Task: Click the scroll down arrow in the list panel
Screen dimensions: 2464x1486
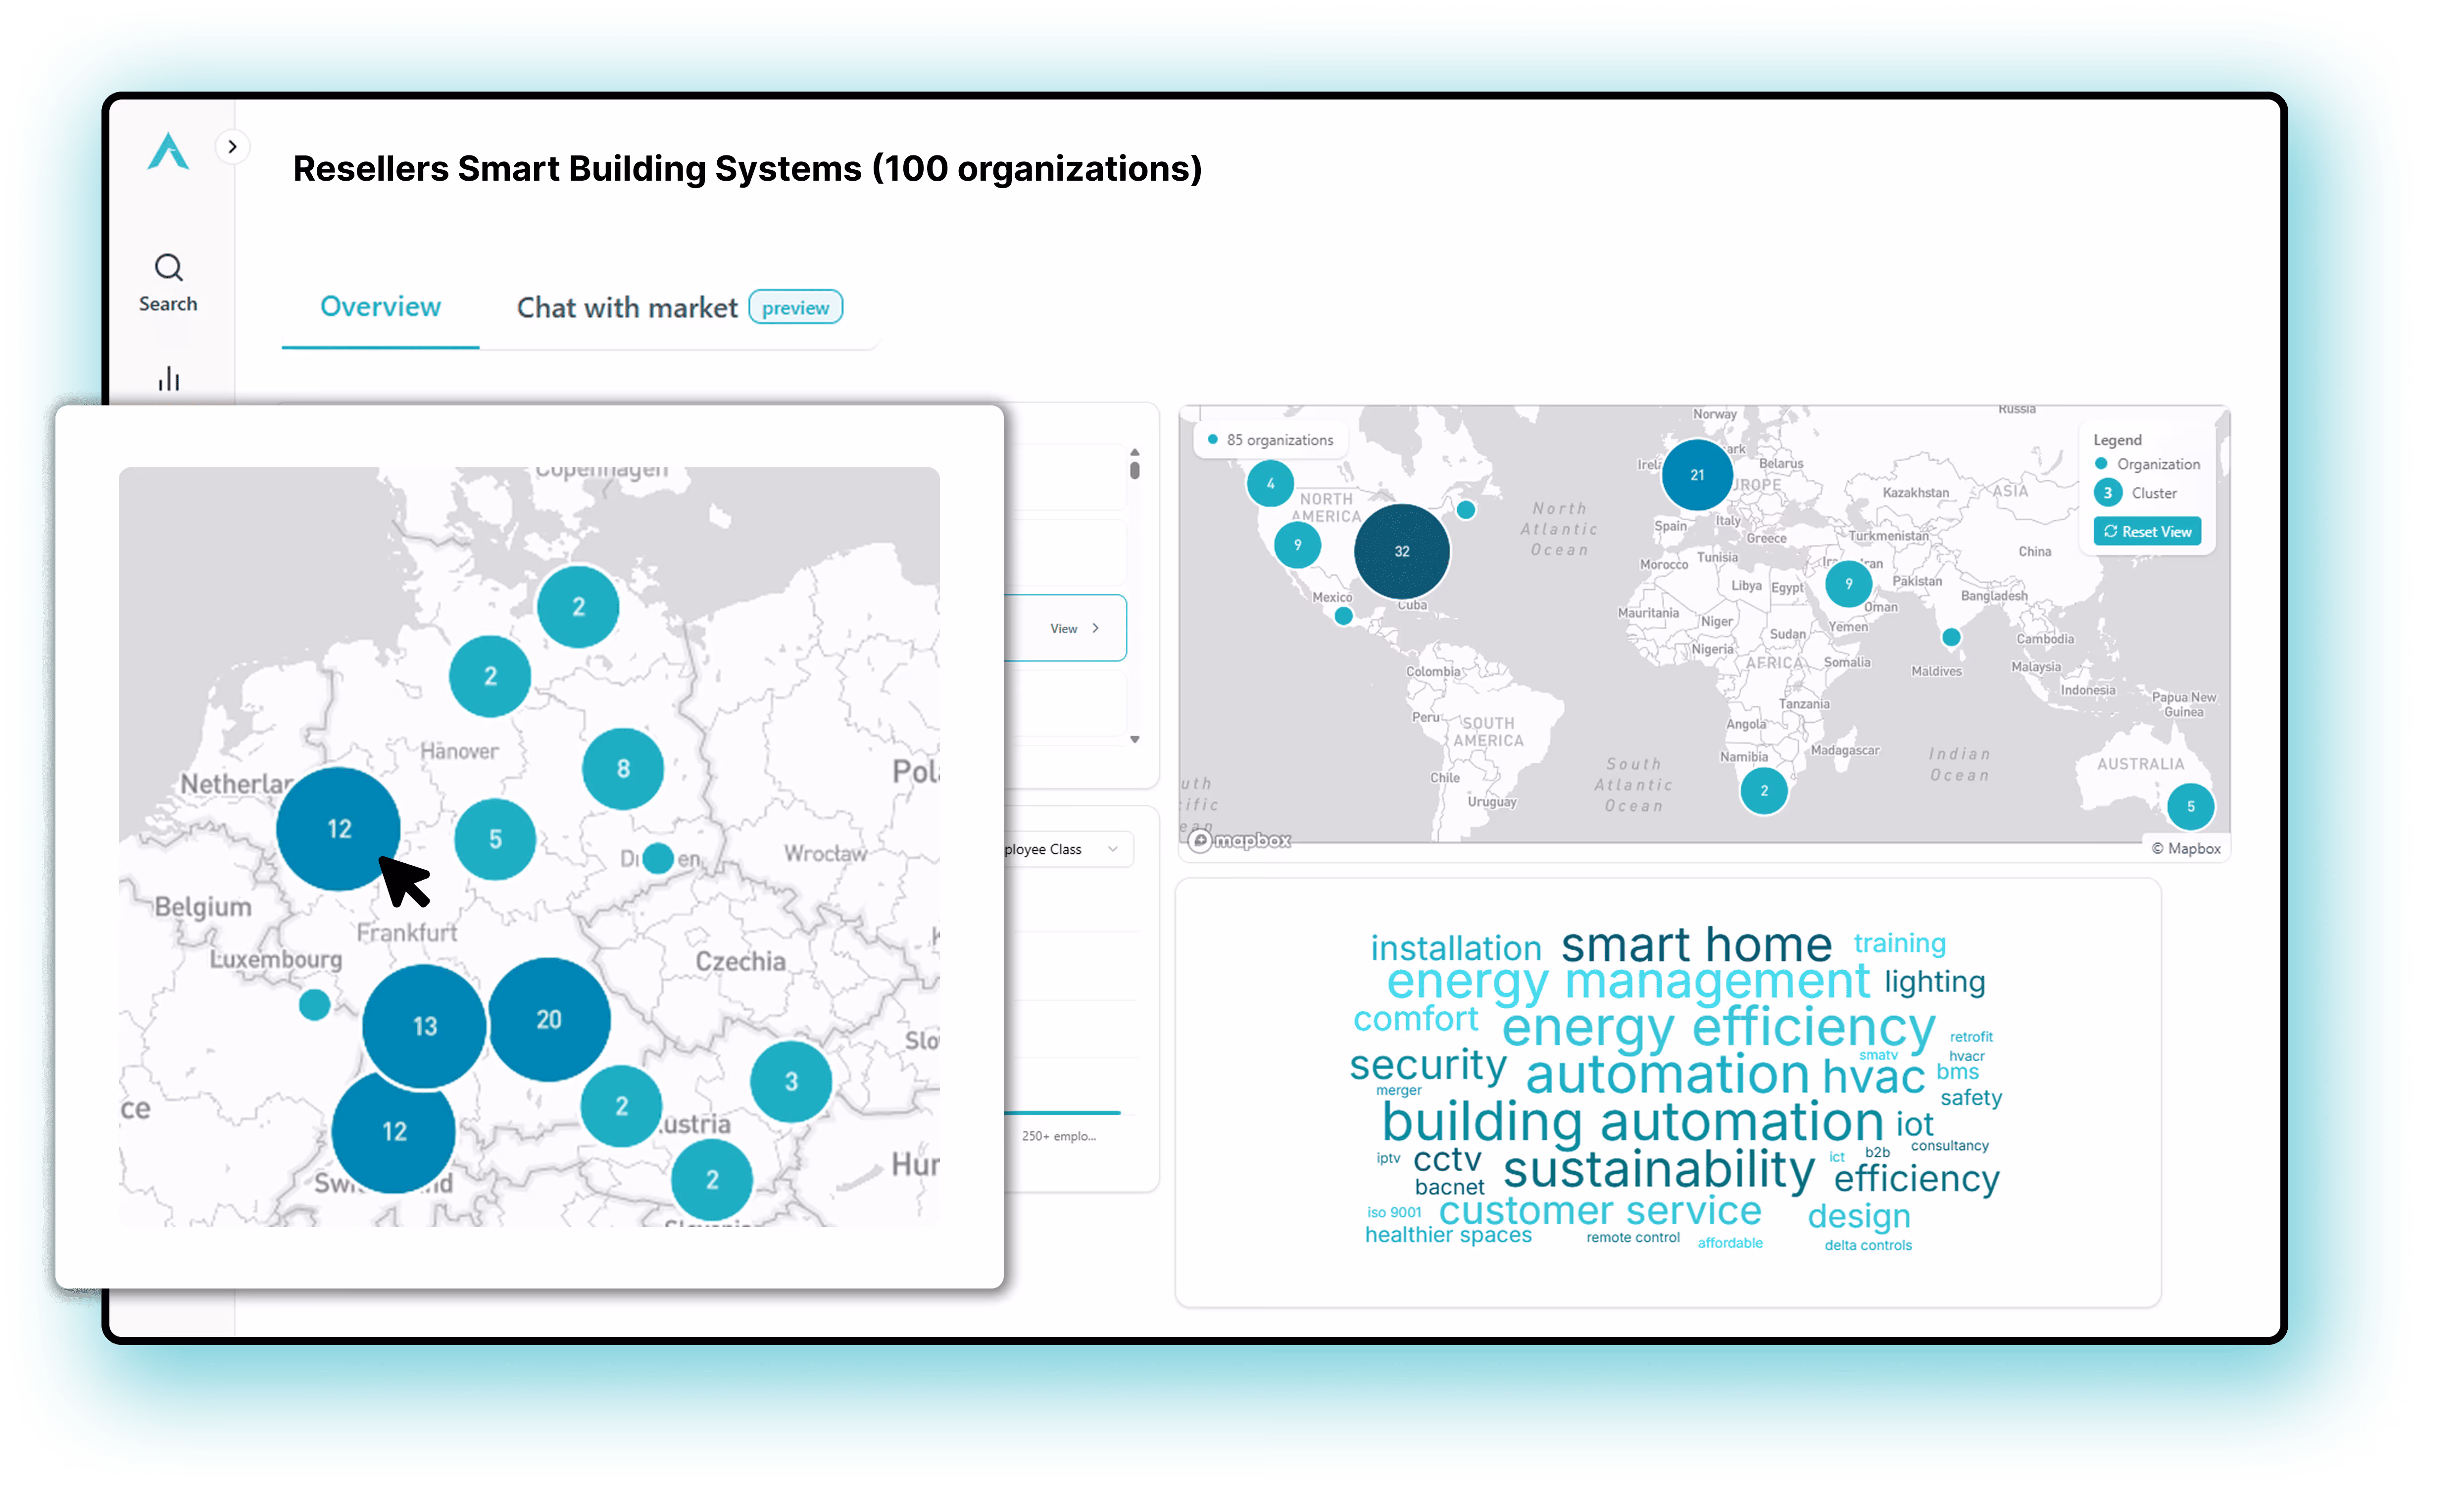Action: 1135,740
